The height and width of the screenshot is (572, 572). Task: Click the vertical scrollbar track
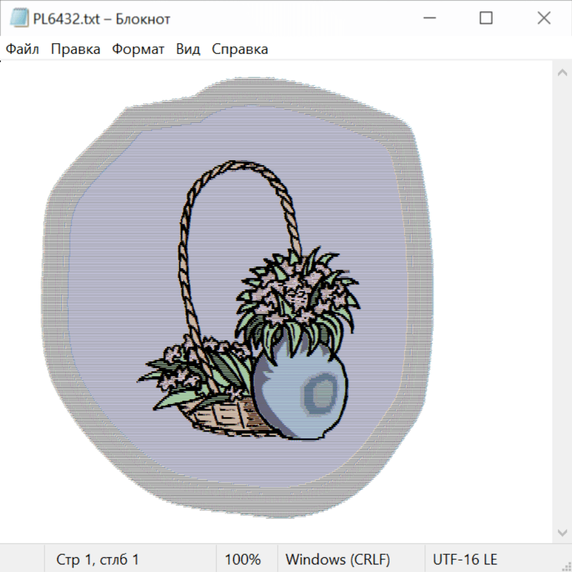[x=562, y=302]
